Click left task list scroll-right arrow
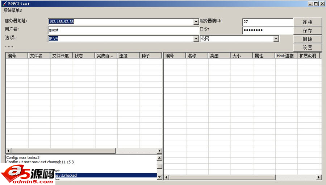 click(159, 151)
